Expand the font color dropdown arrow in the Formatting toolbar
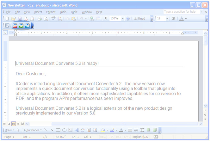This screenshot has width=210, height=141. click(x=186, y=19)
